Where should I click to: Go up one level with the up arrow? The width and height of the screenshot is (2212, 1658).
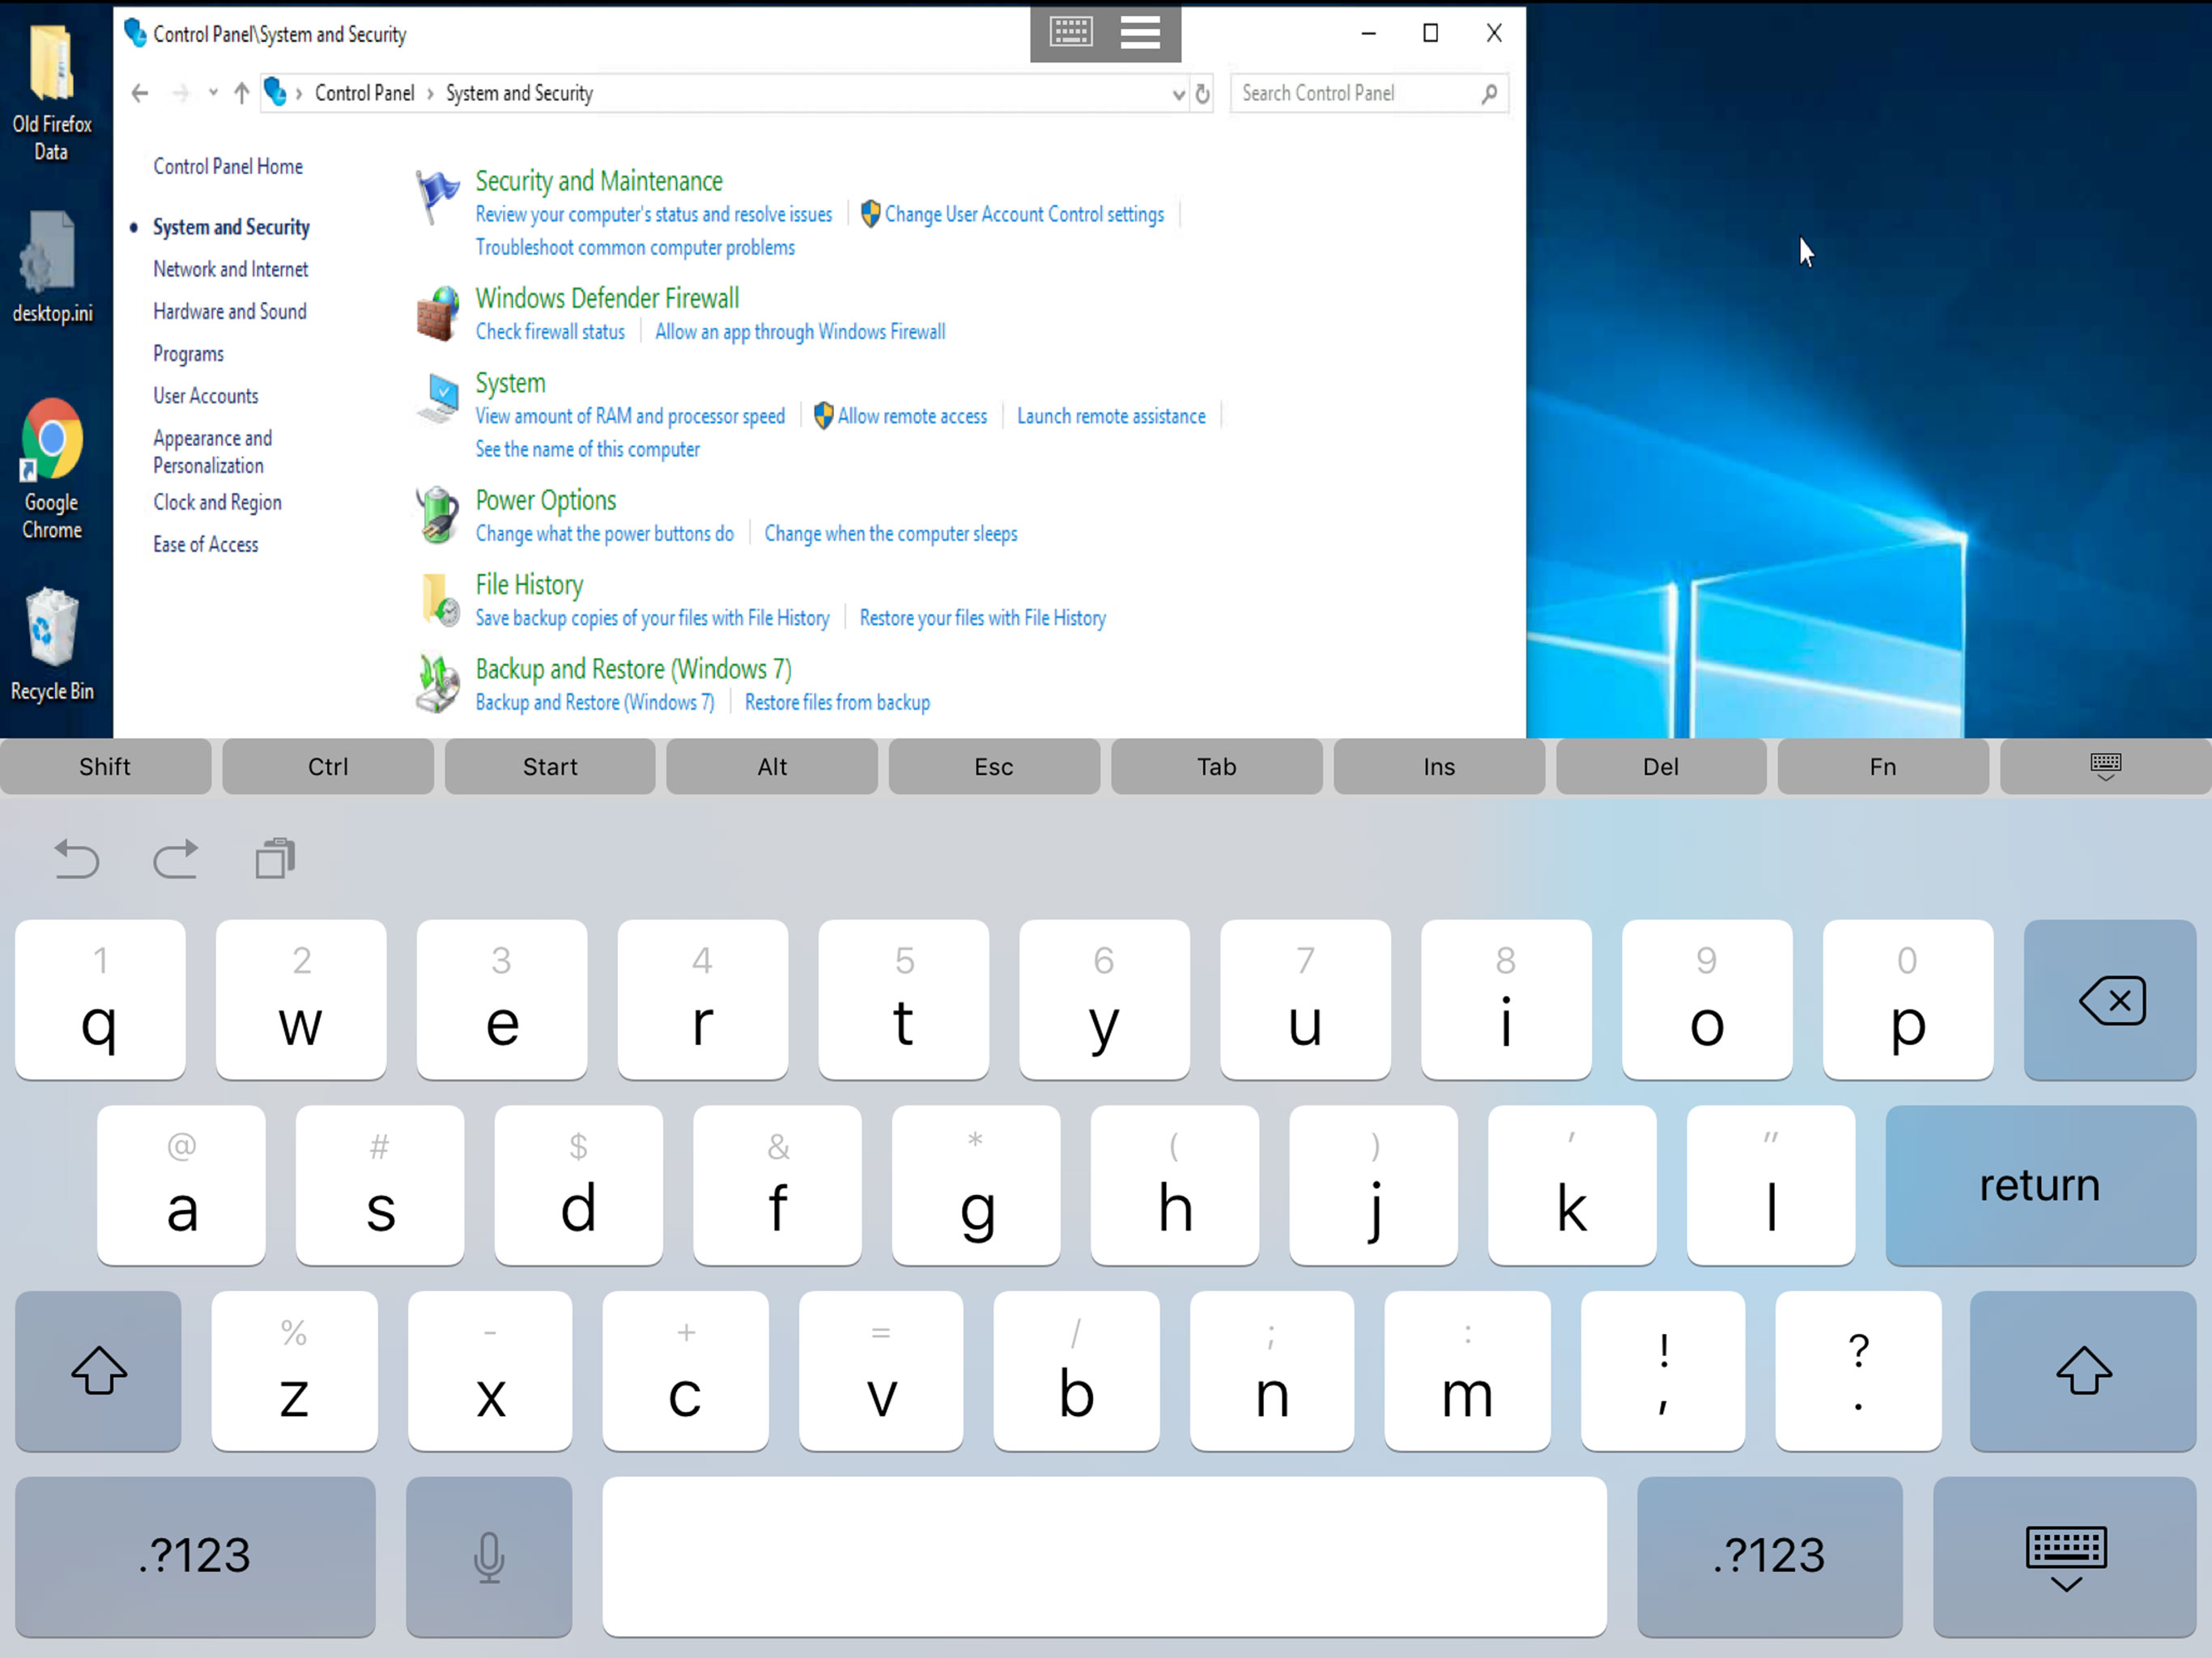pyautogui.click(x=241, y=94)
